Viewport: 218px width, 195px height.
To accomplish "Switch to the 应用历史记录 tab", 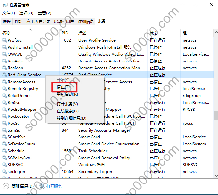I will 38,22.
